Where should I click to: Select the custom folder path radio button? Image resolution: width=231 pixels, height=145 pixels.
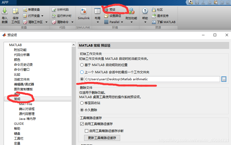(x=82, y=79)
